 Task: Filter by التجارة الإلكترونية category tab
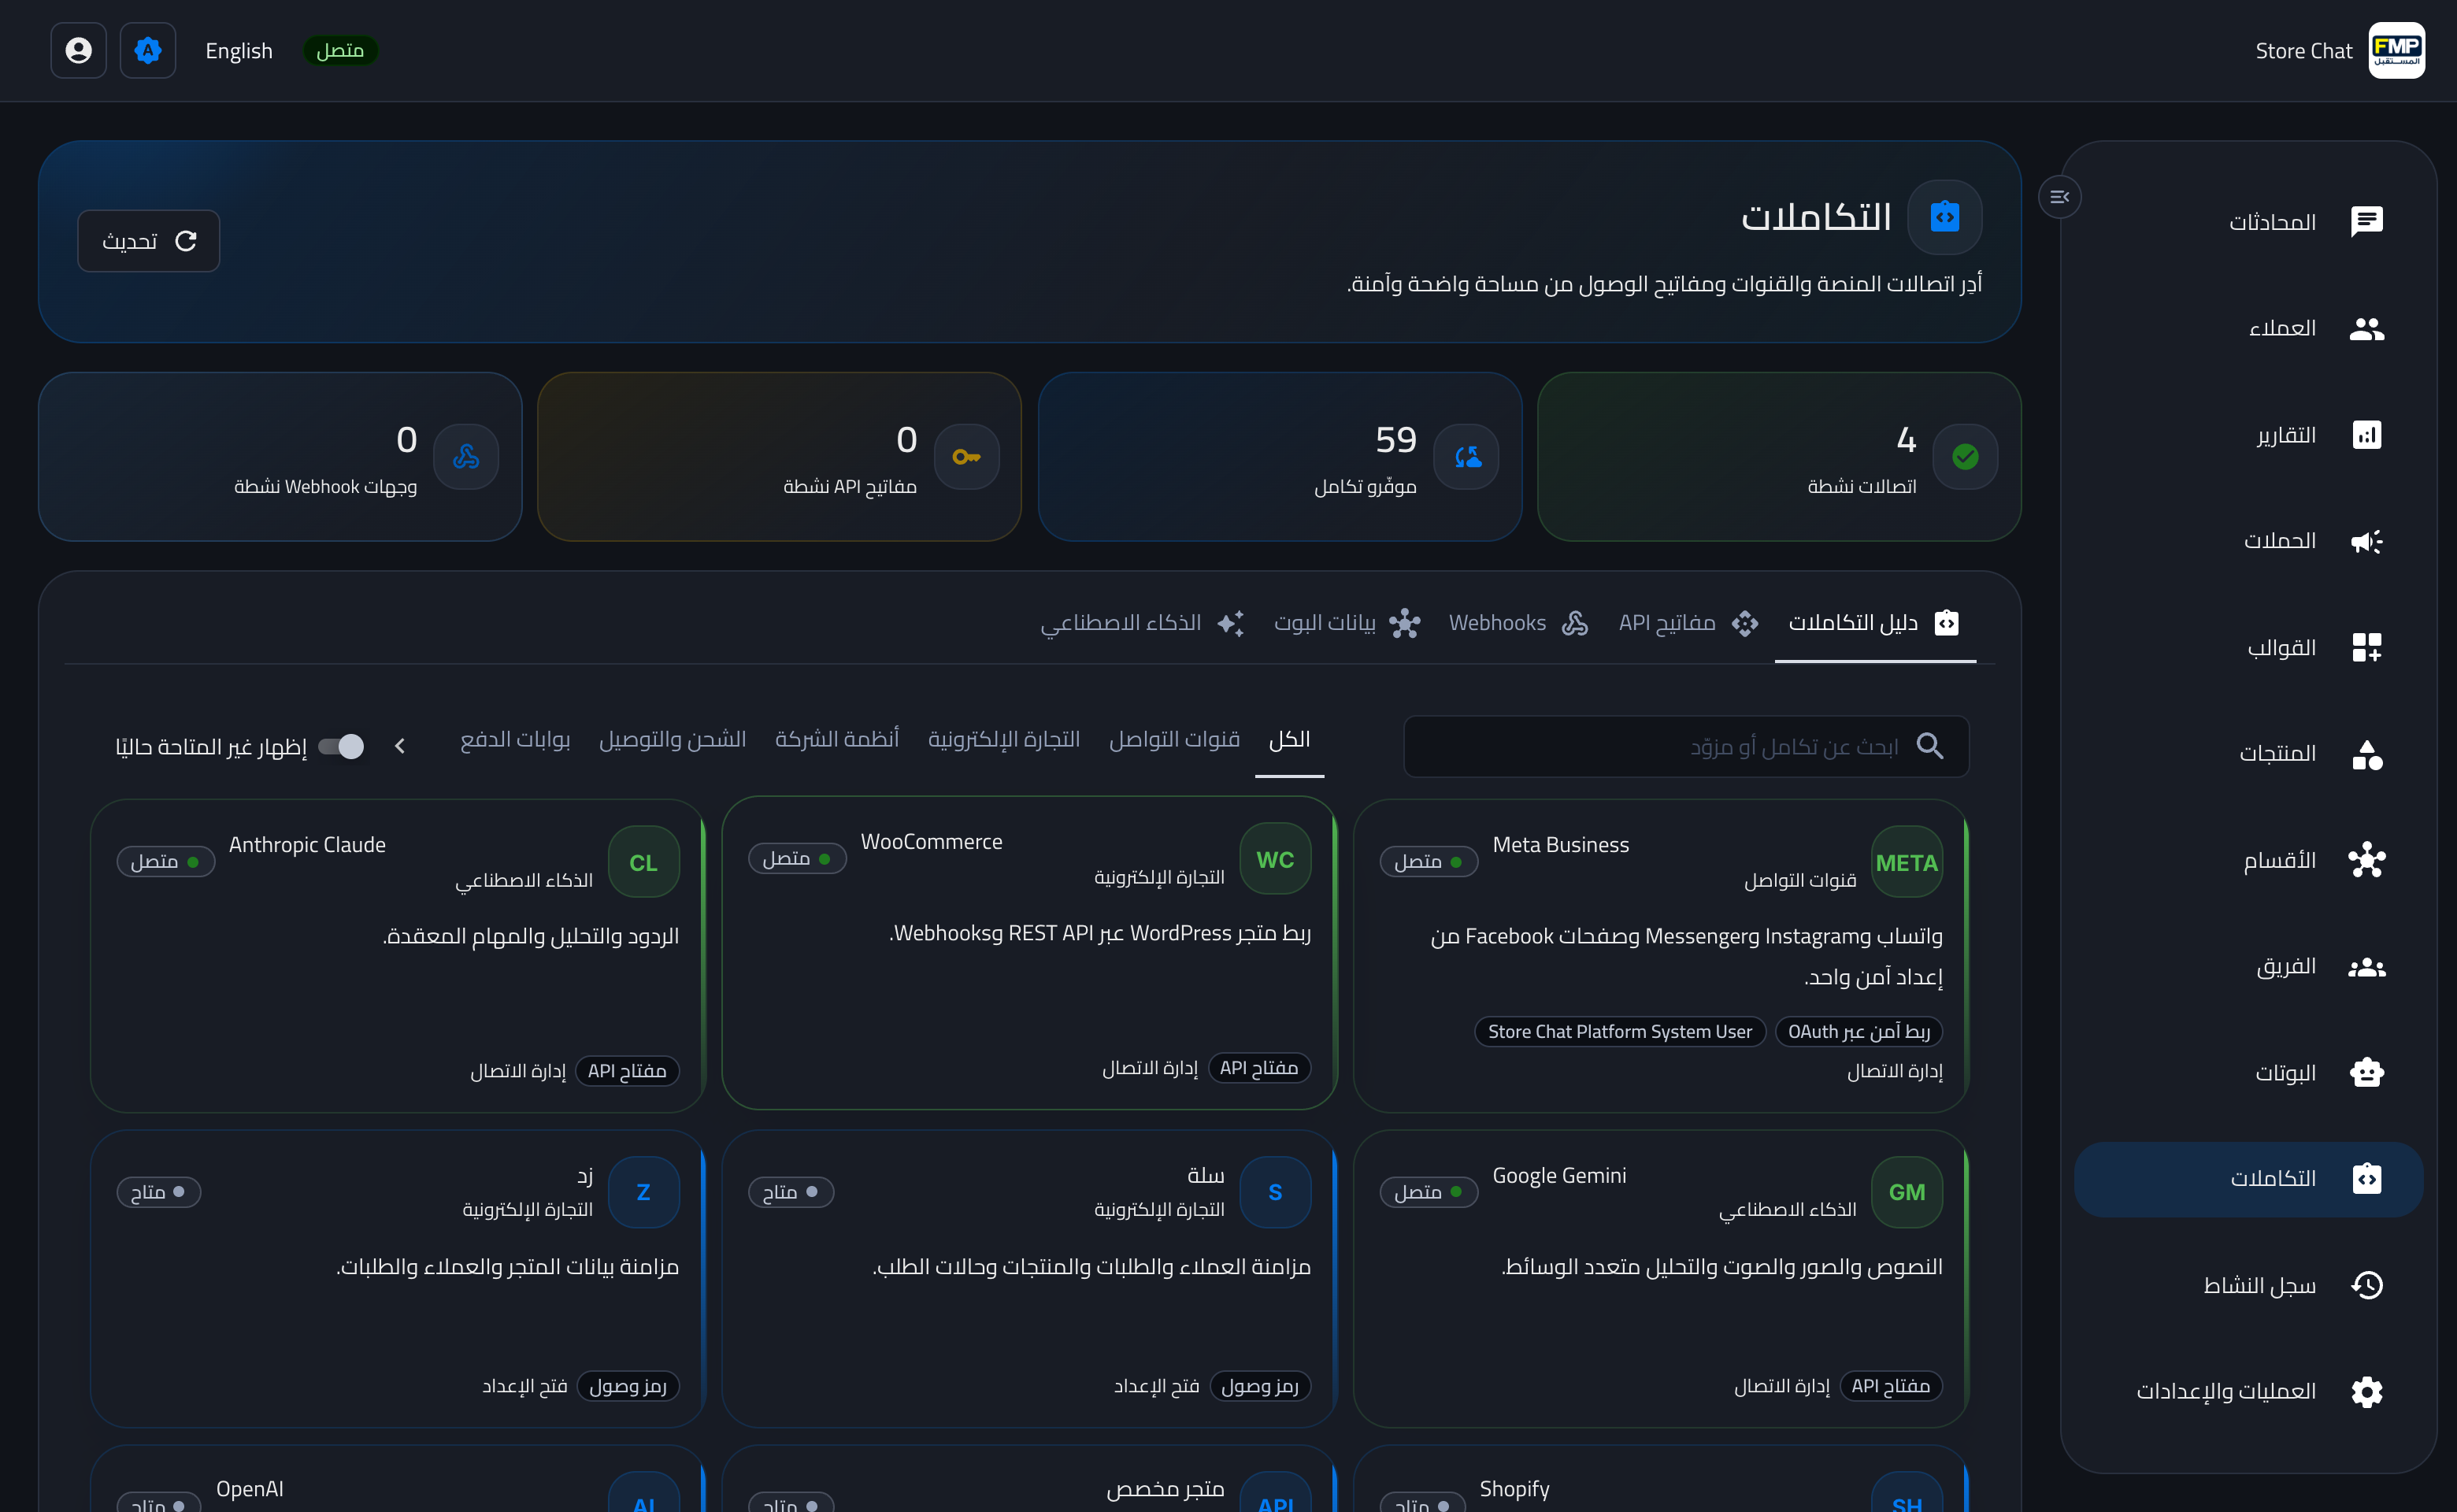[x=1004, y=739]
